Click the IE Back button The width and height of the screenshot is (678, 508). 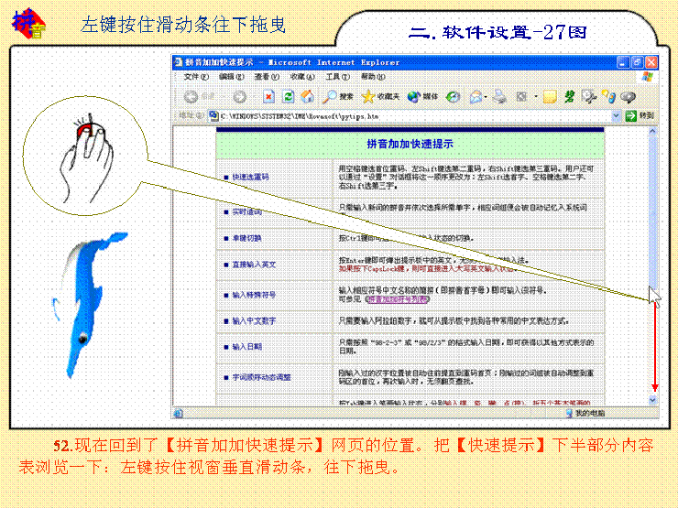point(199,97)
